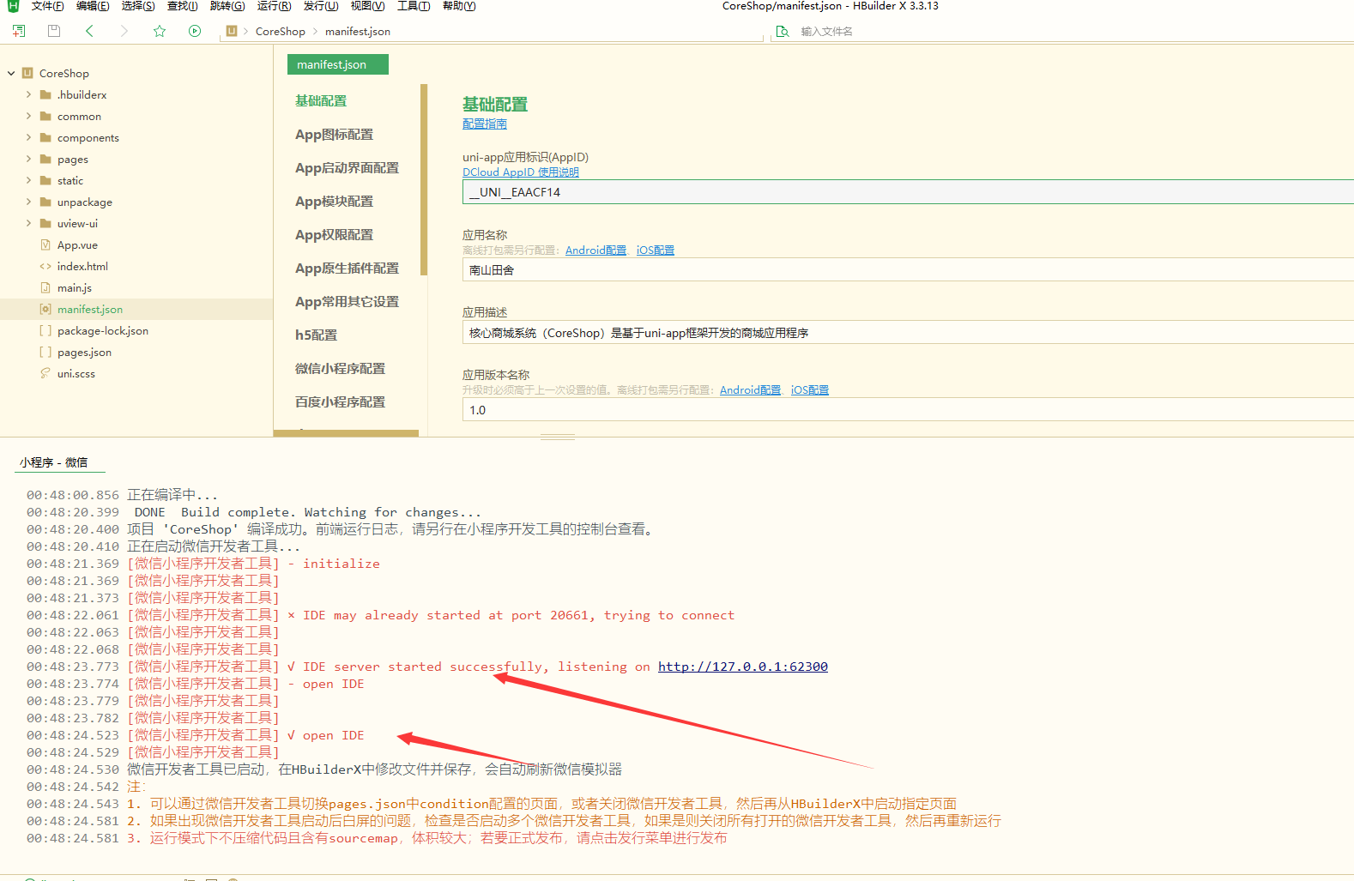Switch to App模块配置 section

point(335,202)
